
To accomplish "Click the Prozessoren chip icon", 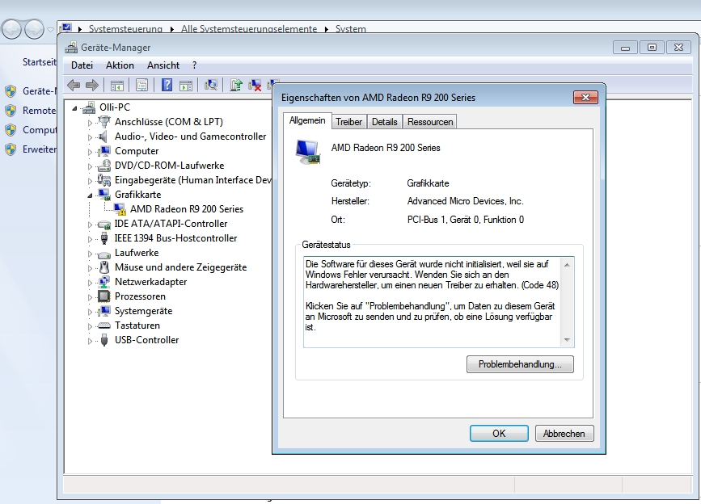I will point(104,296).
